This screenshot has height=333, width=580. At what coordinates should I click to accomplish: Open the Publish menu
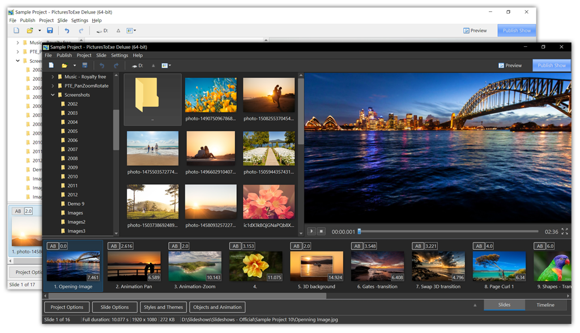pos(64,55)
